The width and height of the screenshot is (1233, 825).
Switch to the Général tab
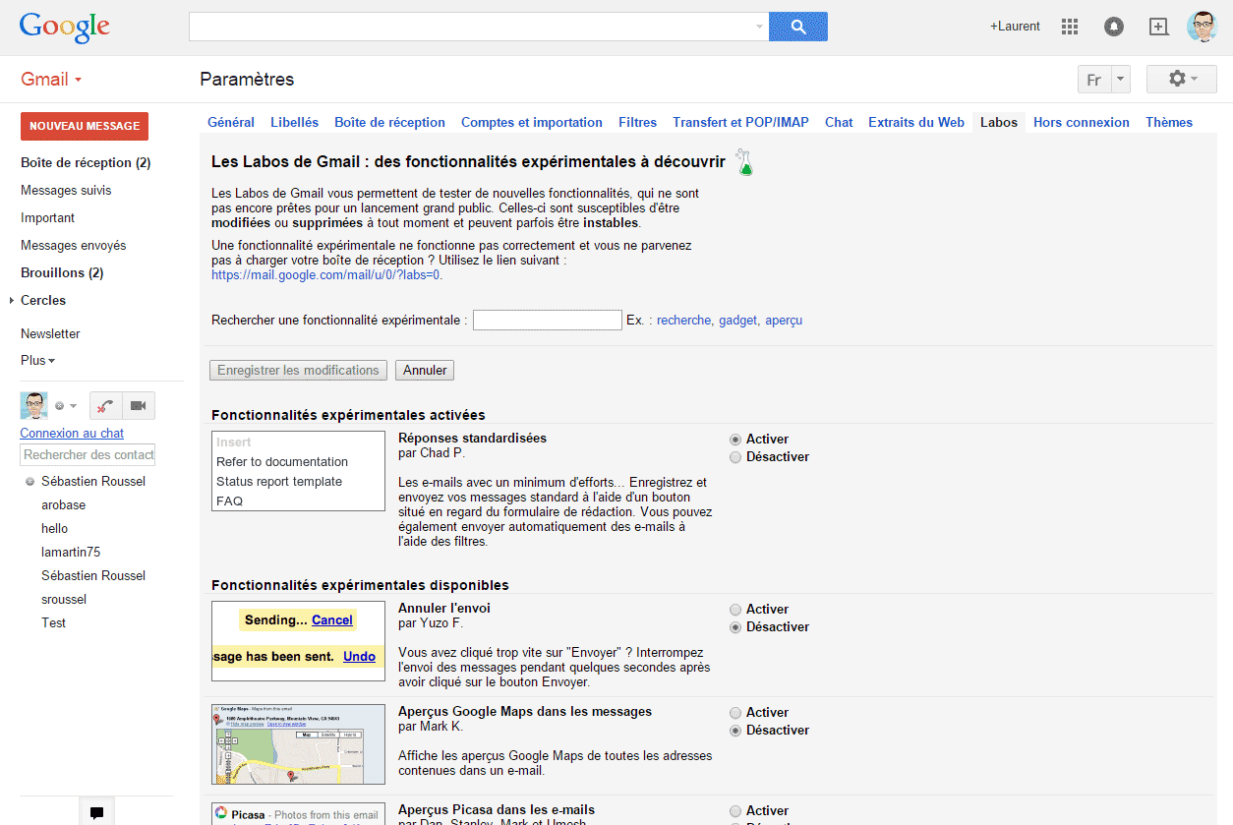231,123
